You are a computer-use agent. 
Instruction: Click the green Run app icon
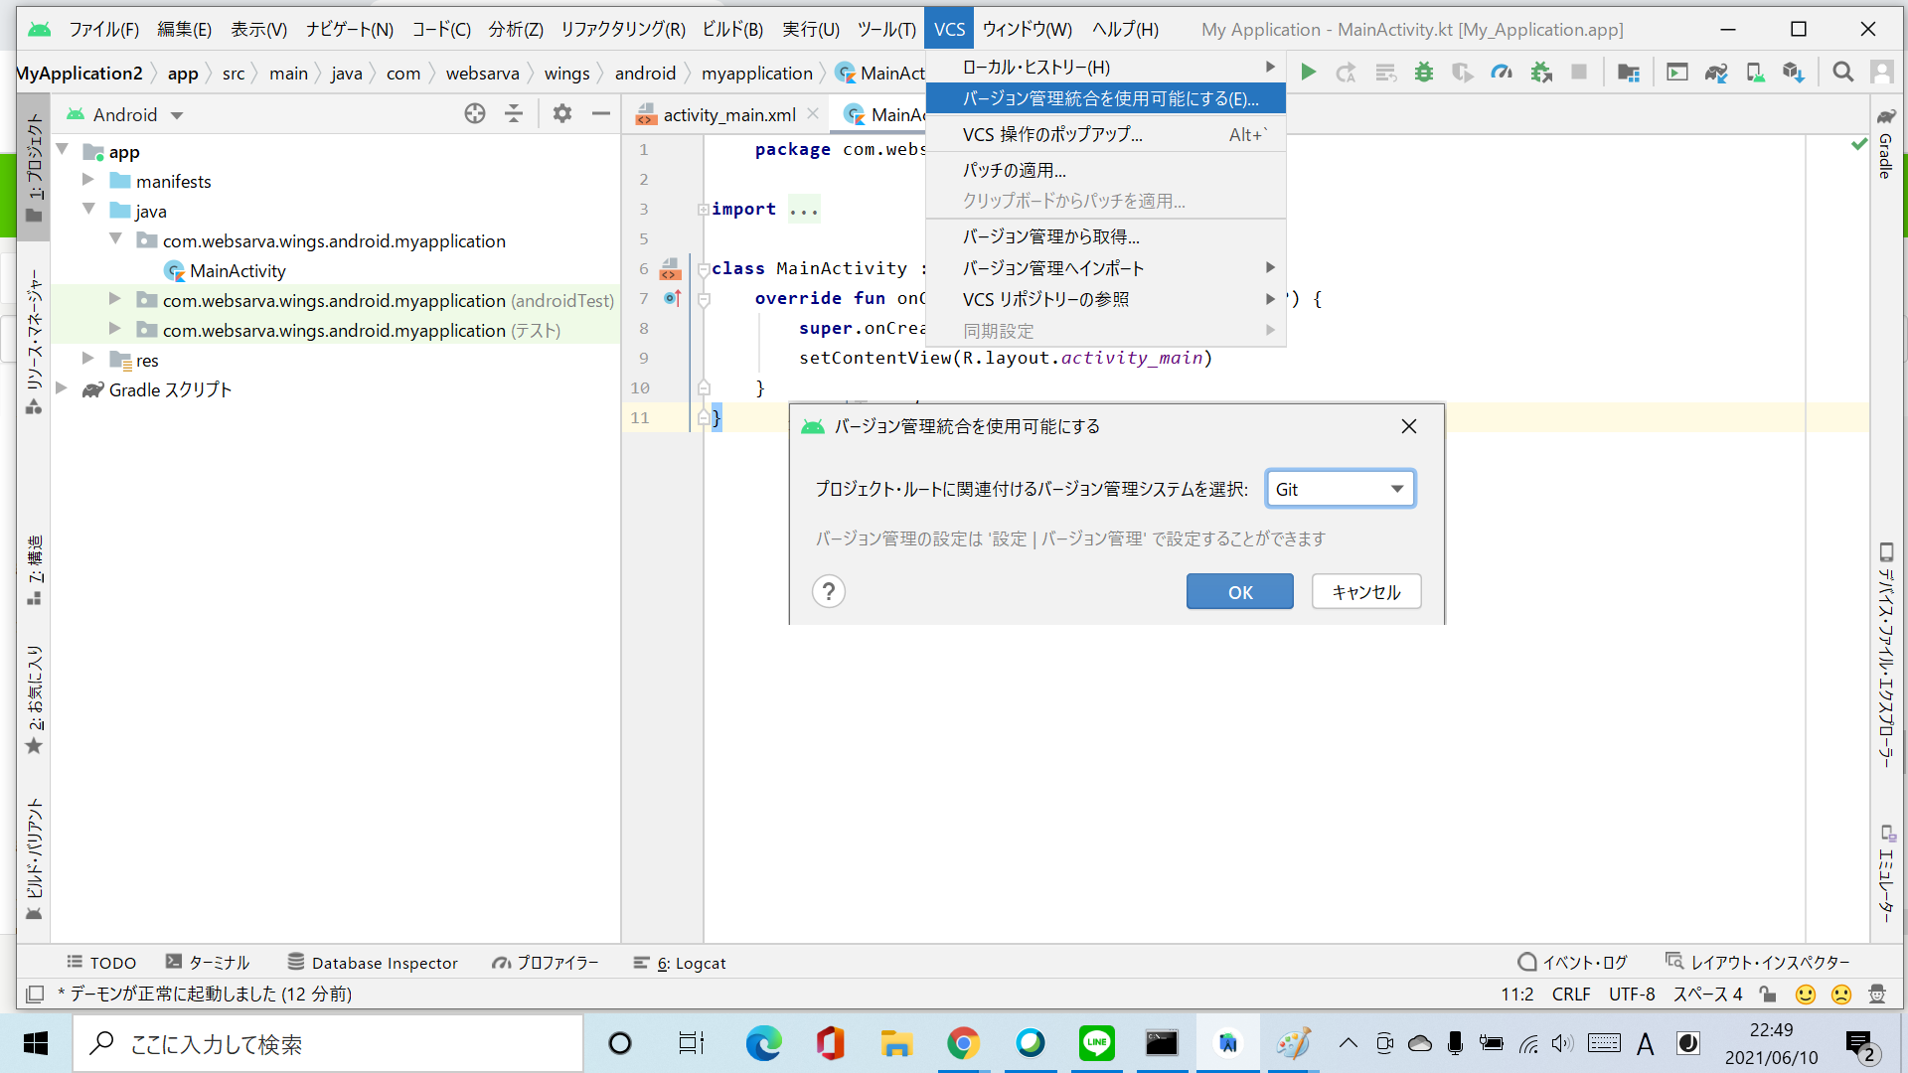point(1309,73)
